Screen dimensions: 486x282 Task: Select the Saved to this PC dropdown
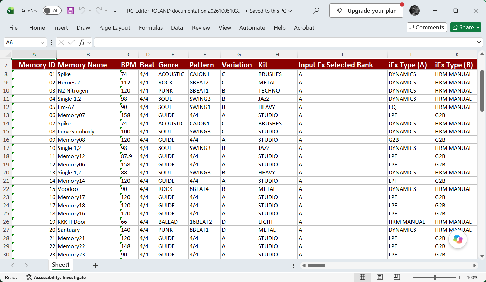tap(271, 11)
